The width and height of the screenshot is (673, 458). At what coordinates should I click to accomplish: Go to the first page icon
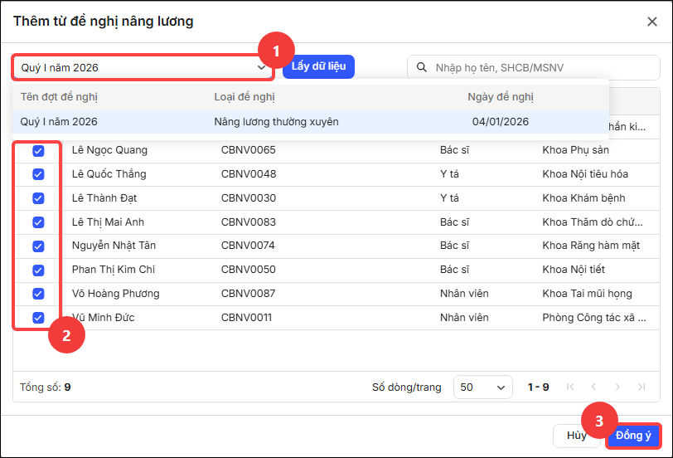pos(570,387)
